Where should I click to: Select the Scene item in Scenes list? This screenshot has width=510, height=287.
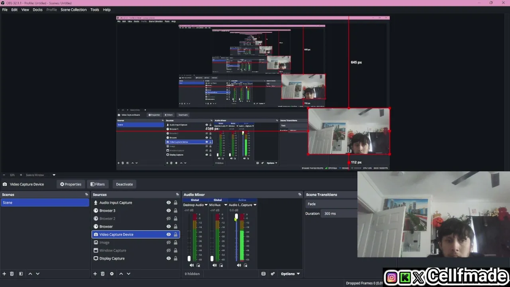(x=45, y=202)
